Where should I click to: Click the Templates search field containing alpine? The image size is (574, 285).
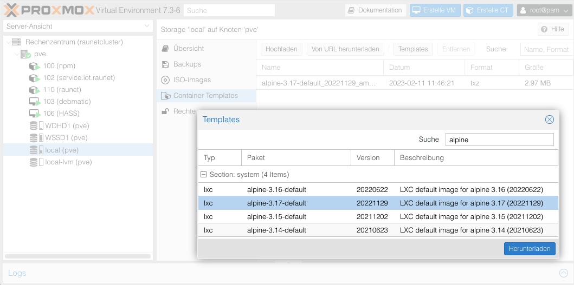(499, 140)
